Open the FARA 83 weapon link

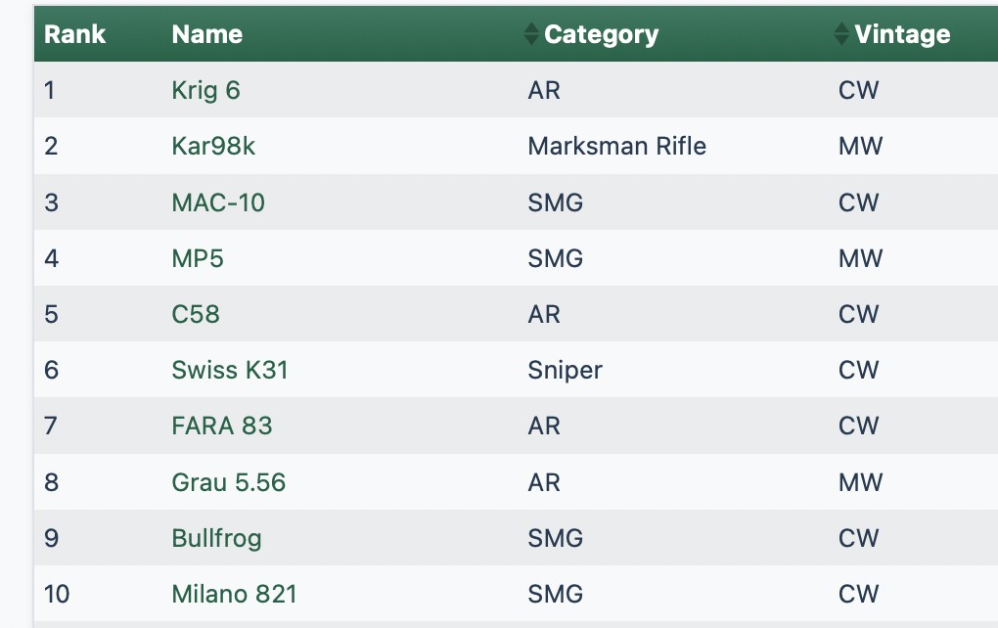click(222, 426)
